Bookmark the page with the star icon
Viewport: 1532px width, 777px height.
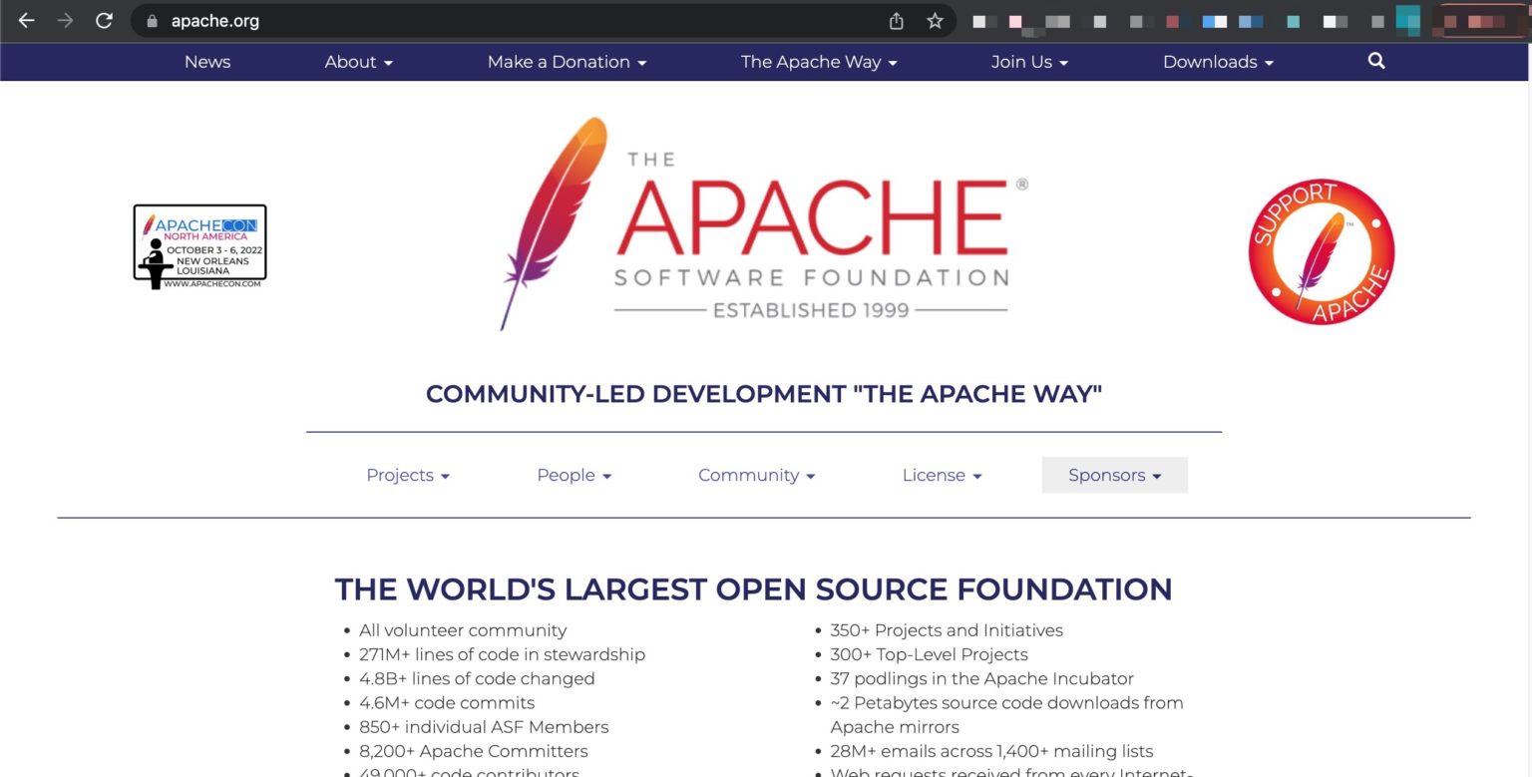pyautogui.click(x=934, y=19)
